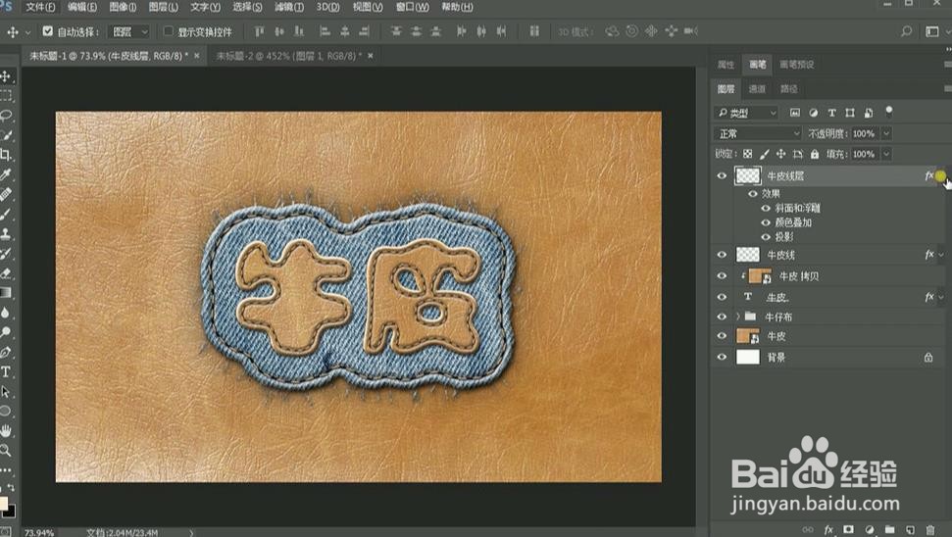952x537 pixels.
Task: Click the pixel layer filter icon
Action: click(795, 113)
